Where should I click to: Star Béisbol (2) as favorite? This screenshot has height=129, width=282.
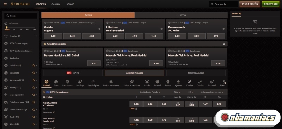[33, 124]
